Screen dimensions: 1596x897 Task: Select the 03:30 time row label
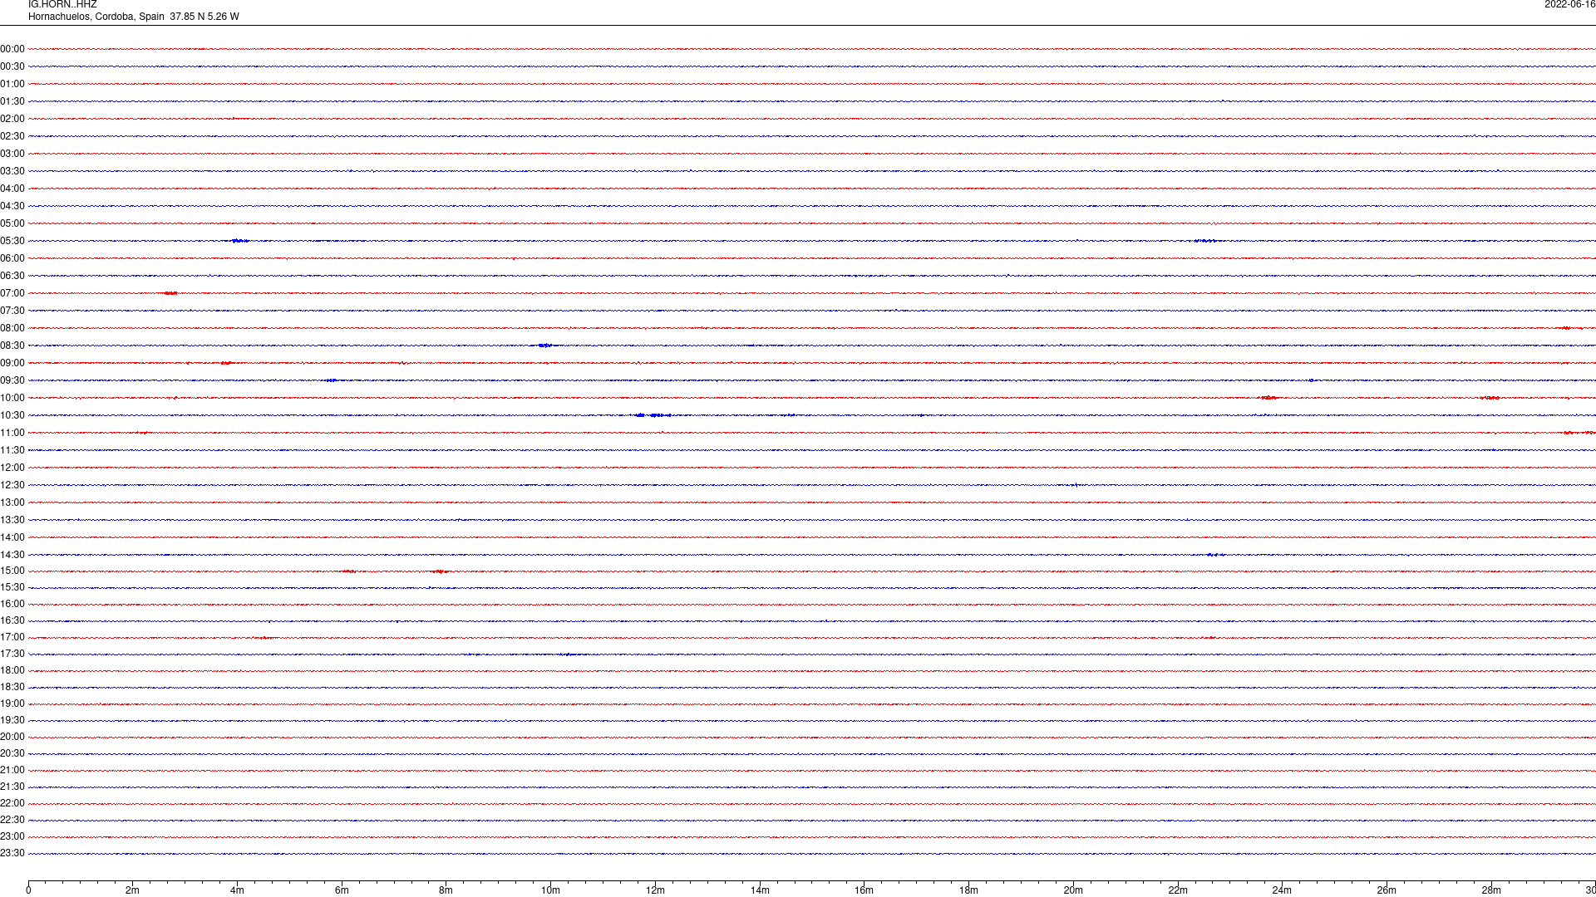coord(12,171)
